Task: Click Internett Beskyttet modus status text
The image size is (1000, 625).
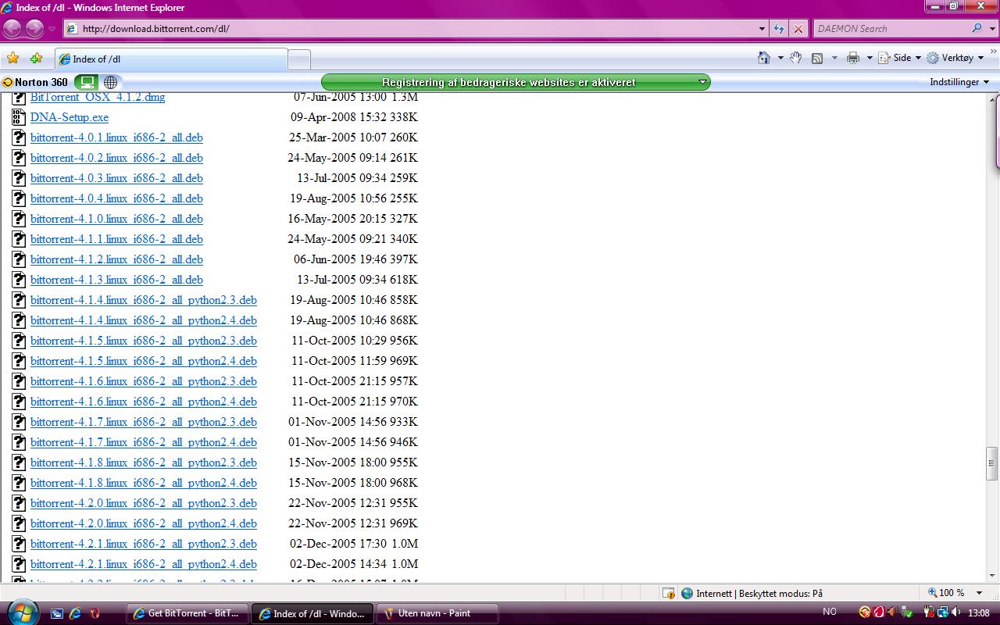Action: point(759,594)
